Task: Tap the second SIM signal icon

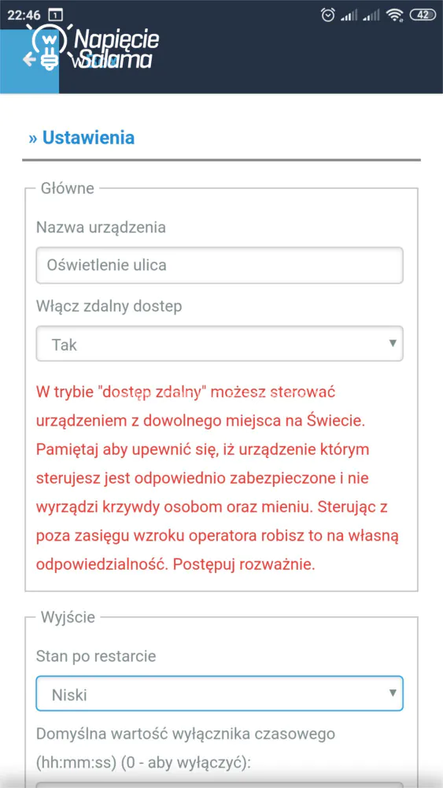Action: point(371,16)
